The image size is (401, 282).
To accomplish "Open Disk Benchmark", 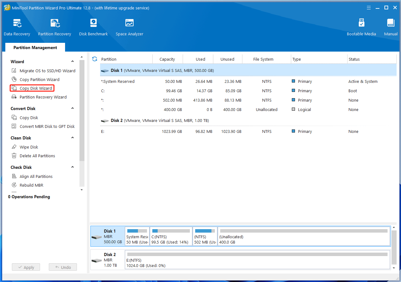I will pos(93,28).
